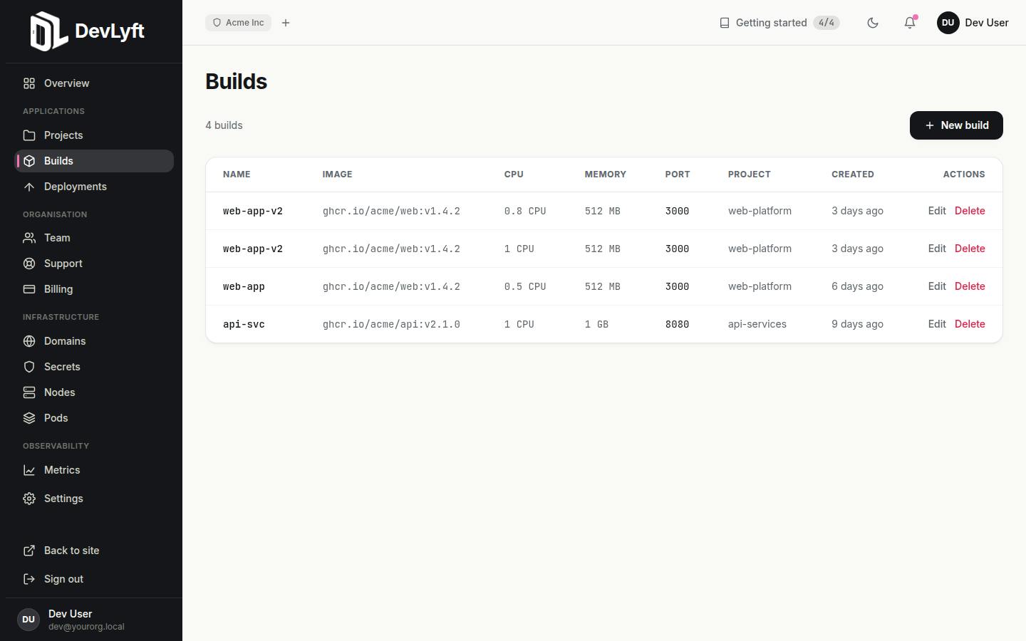
Task: Delete the web-app 0.5 CPU build
Action: pyautogui.click(x=970, y=286)
